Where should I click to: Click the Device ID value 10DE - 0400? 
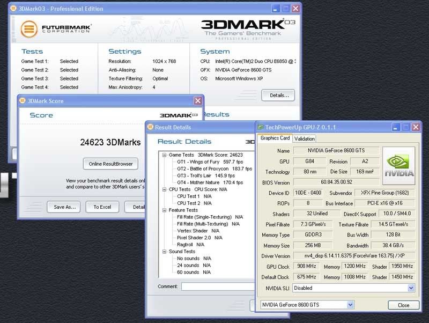click(x=308, y=193)
